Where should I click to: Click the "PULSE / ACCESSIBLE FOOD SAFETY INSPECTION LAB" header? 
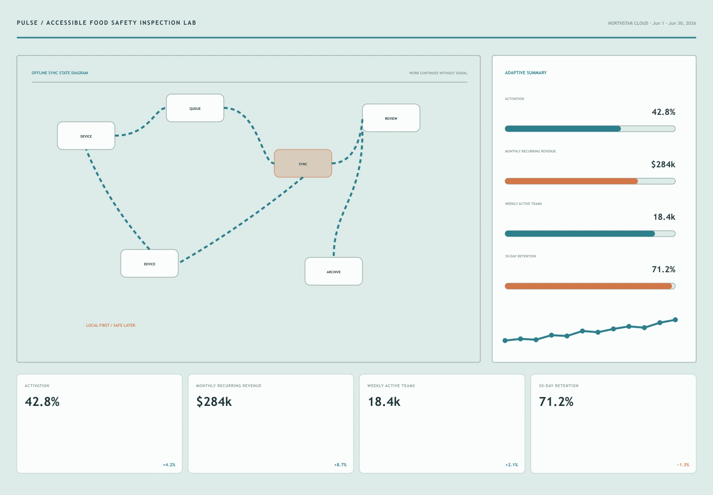[106, 23]
